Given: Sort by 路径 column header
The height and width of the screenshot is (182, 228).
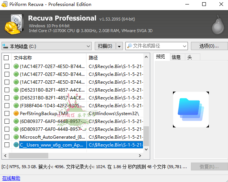Looking at the screenshot, I should 115,58.
